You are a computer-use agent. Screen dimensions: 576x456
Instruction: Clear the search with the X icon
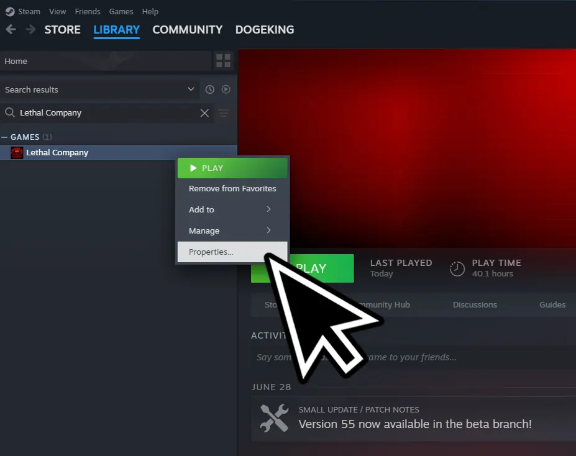[x=204, y=113]
